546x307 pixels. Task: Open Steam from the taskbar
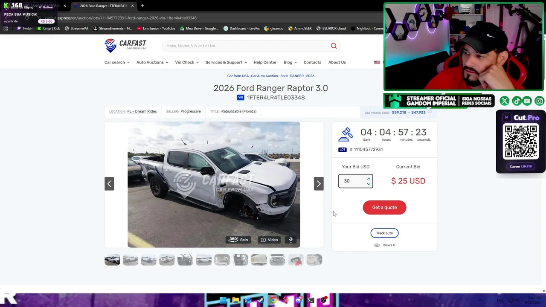[260, 301]
